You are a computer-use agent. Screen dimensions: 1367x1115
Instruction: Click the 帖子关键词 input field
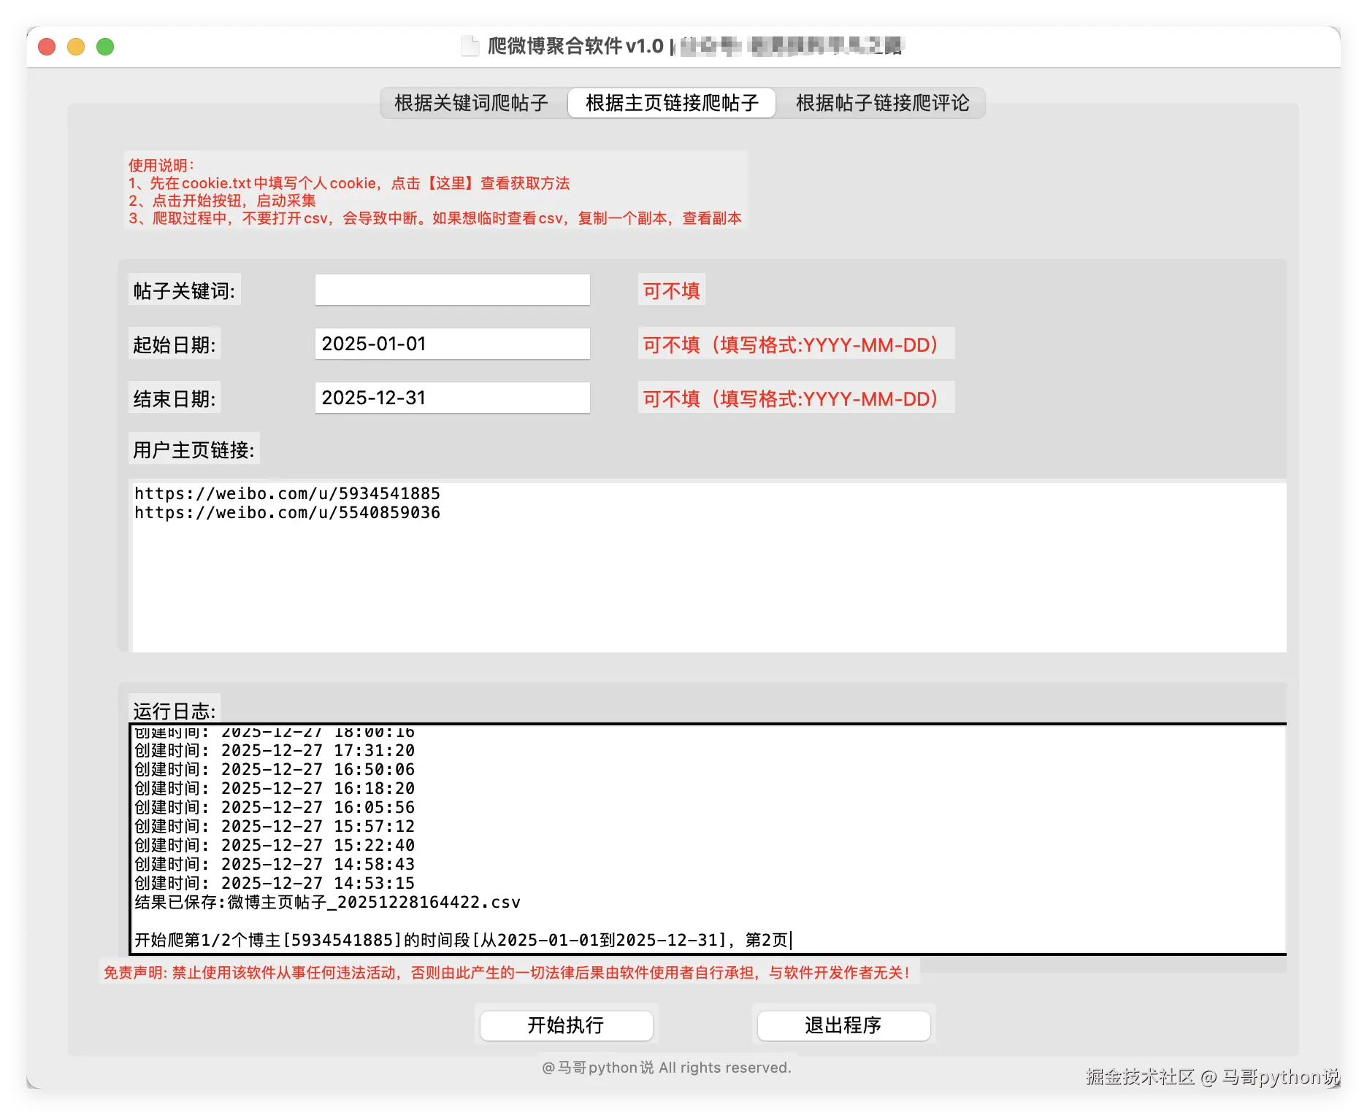[x=451, y=290]
